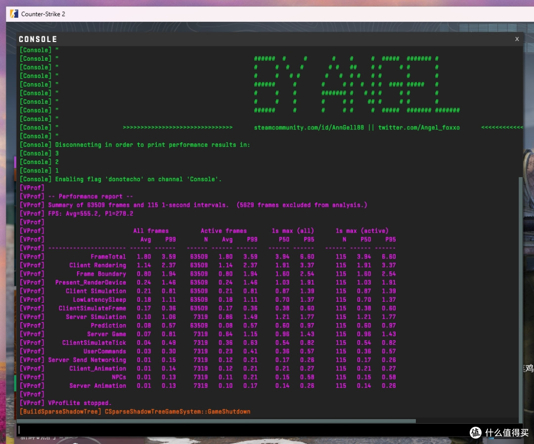Click the 'All frames' column header
534x444 pixels.
coord(151,231)
